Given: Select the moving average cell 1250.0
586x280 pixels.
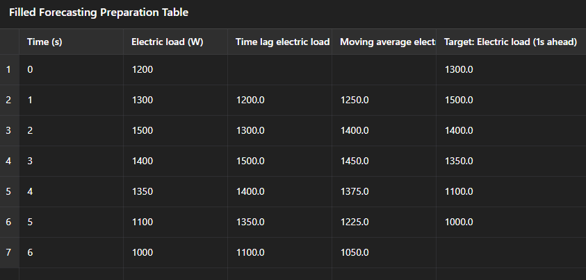Looking at the screenshot, I should [384, 100].
